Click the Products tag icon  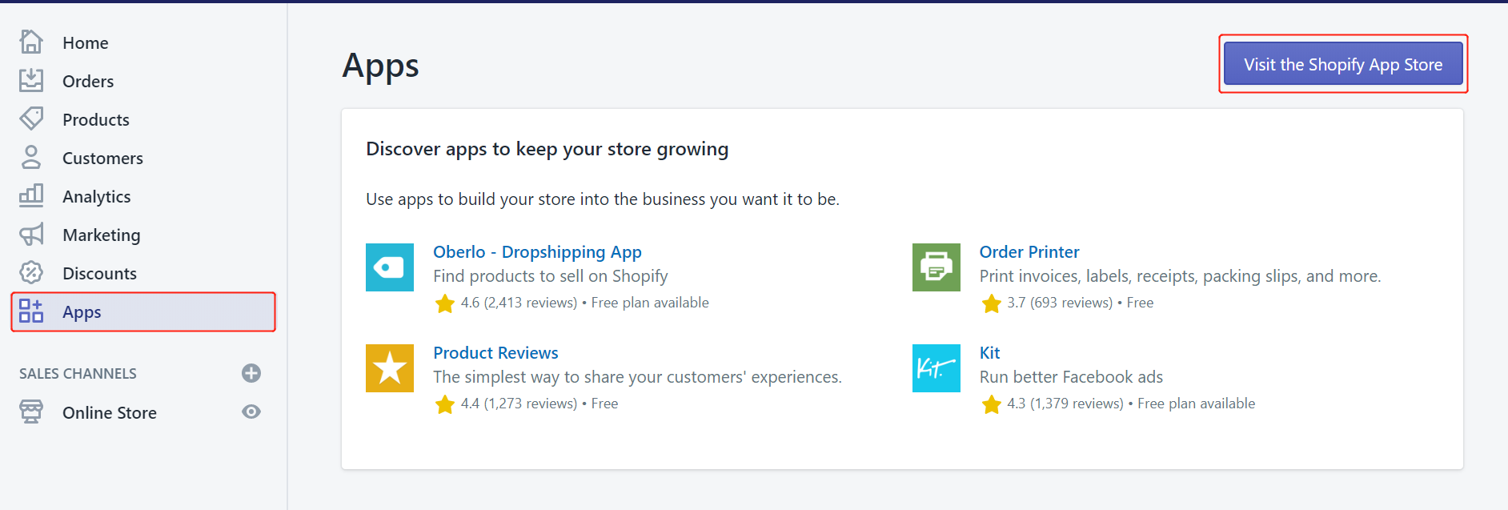pyautogui.click(x=31, y=118)
